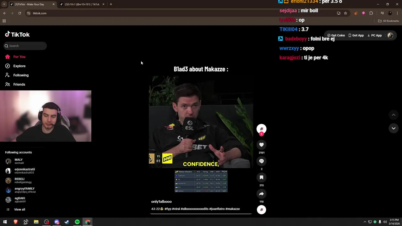Open the only1albooo username link
402x226 pixels.
pos(161,202)
